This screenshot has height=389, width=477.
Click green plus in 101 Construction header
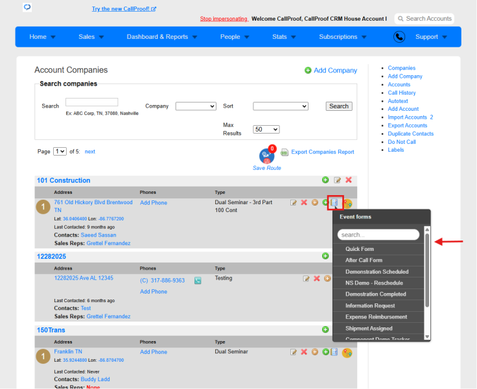click(x=325, y=180)
